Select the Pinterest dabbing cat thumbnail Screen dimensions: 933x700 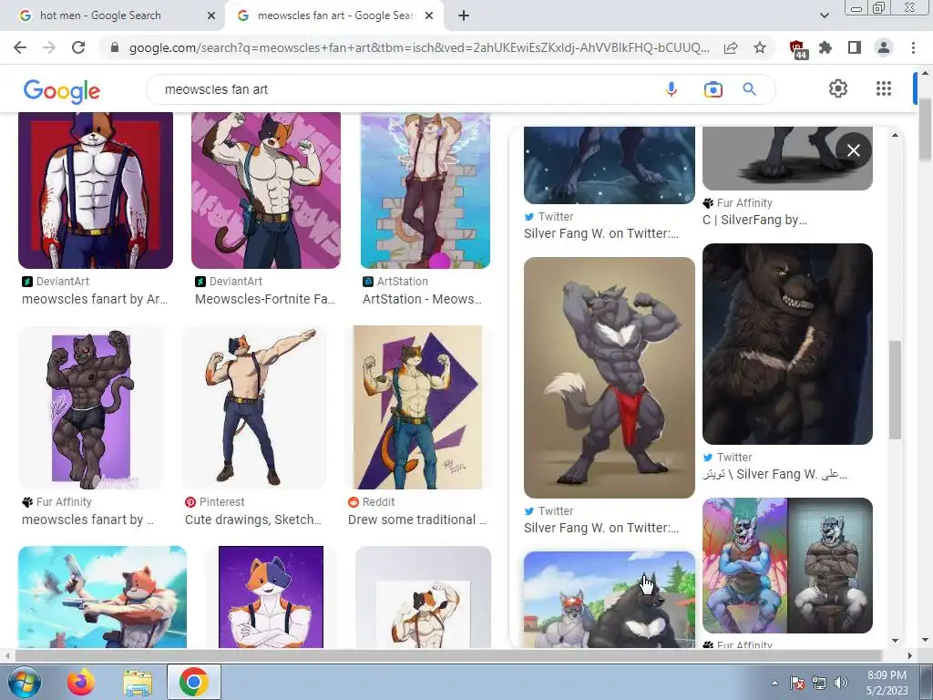click(x=254, y=407)
